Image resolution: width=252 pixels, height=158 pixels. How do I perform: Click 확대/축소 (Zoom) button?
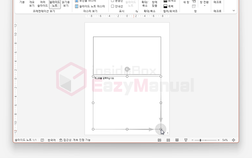(145, 4)
